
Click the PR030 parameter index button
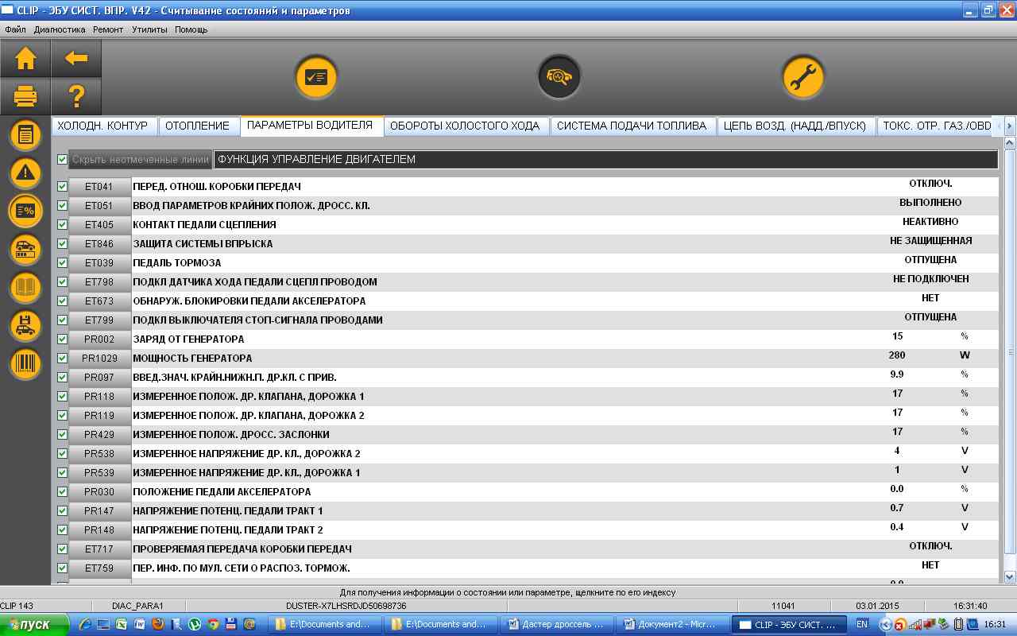pyautogui.click(x=99, y=492)
